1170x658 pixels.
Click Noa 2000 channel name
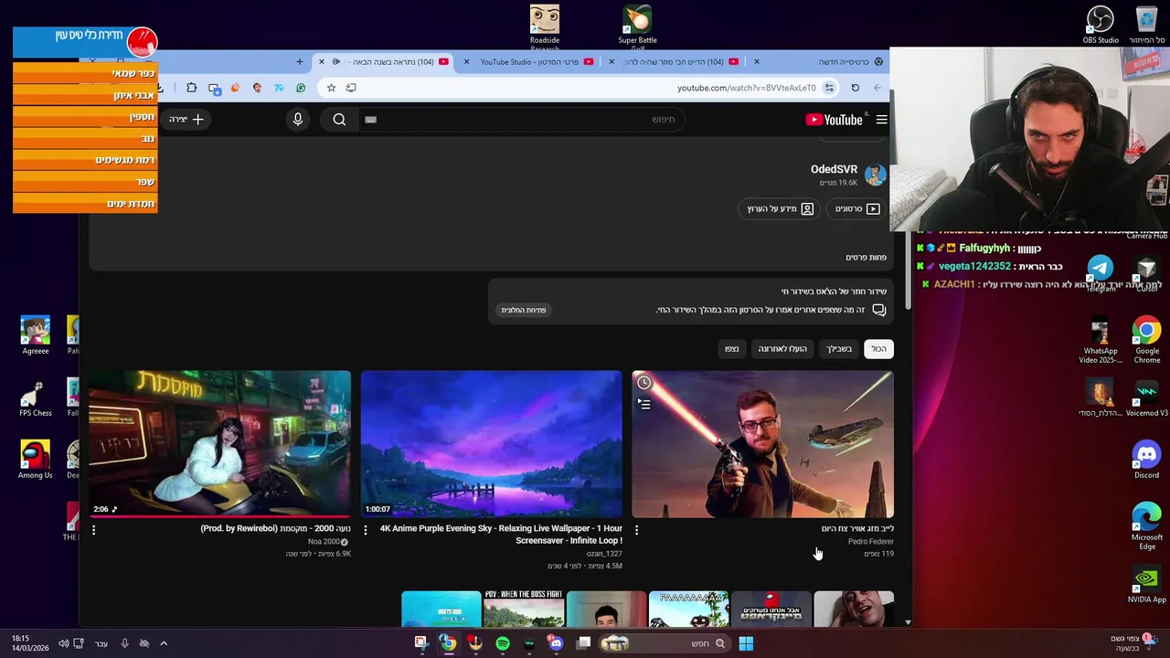(x=325, y=541)
